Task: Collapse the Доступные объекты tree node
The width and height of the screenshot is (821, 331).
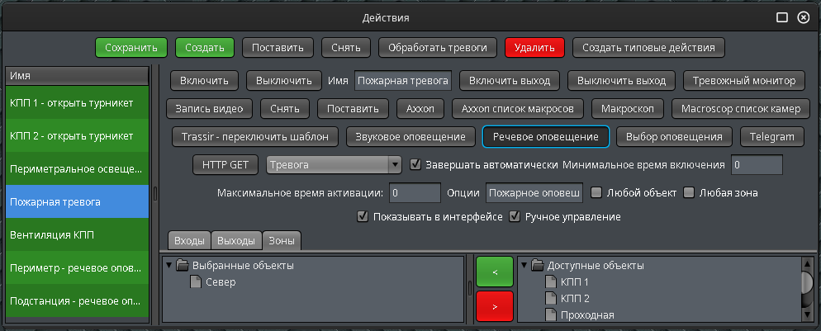Action: click(x=524, y=266)
